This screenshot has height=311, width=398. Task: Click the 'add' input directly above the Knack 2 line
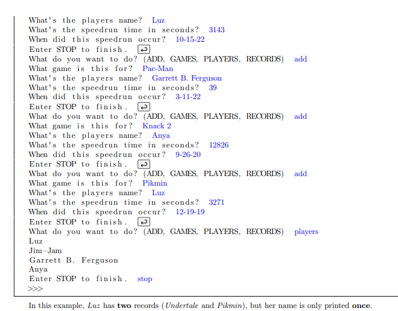[300, 116]
